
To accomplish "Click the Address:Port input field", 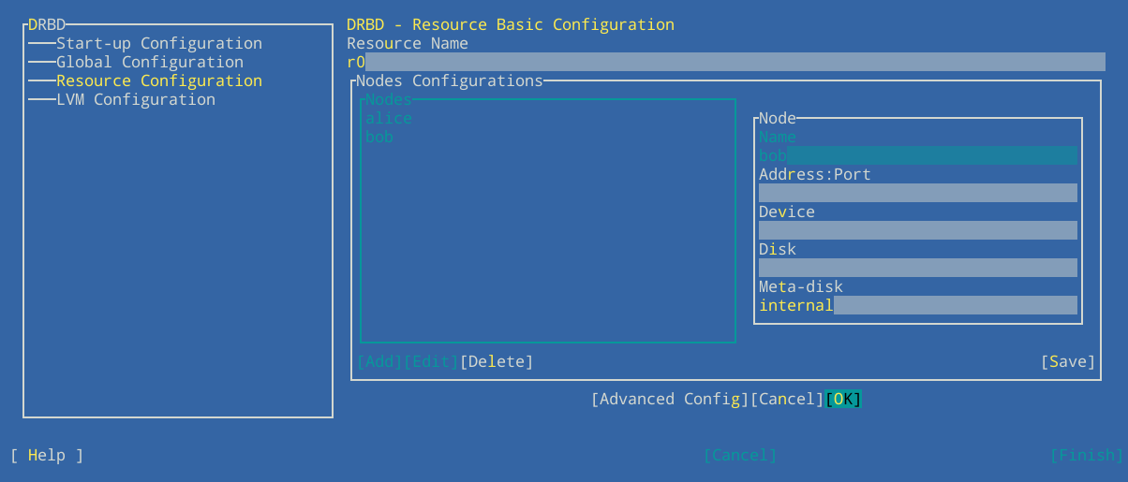I will tap(917, 193).
